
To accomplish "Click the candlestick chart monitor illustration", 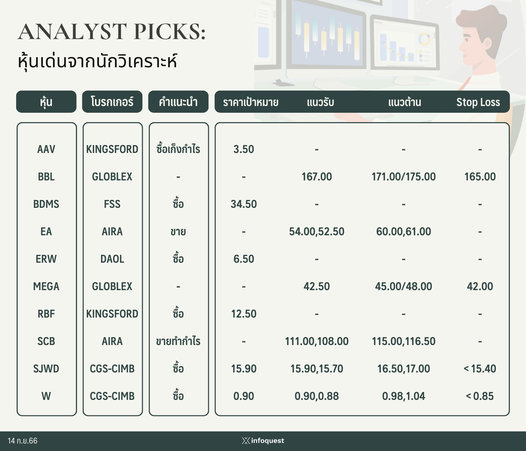I will pyautogui.click(x=324, y=36).
